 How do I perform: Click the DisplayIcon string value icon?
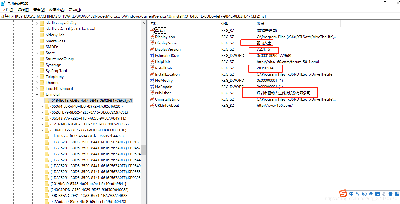click(x=152, y=37)
